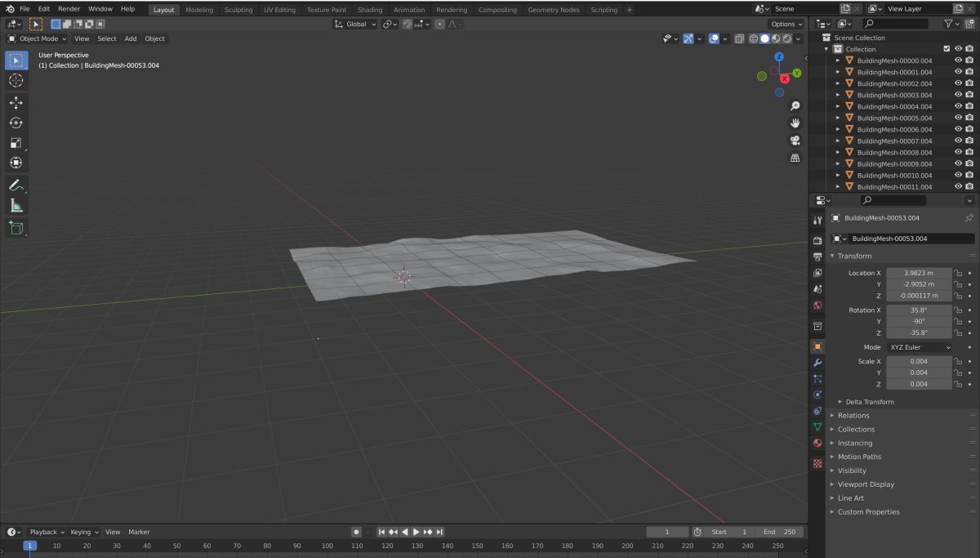This screenshot has height=558, width=980.
Task: Open the Render menu
Action: click(69, 9)
